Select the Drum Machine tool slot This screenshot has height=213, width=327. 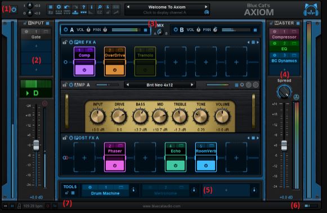tap(105, 190)
